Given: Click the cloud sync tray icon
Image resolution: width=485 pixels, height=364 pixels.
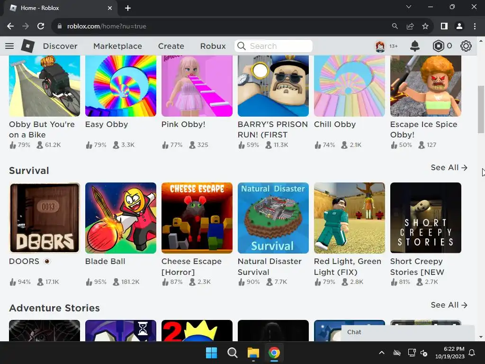Looking at the screenshot, I should [397, 353].
